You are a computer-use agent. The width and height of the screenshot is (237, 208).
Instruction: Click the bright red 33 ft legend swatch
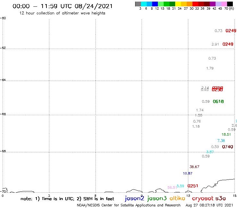tap(195, 4)
